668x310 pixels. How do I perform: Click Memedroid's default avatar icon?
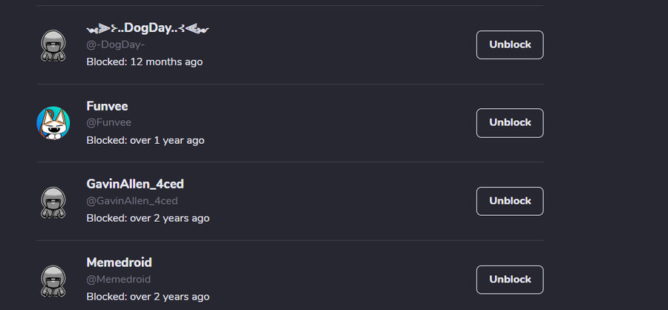[53, 280]
